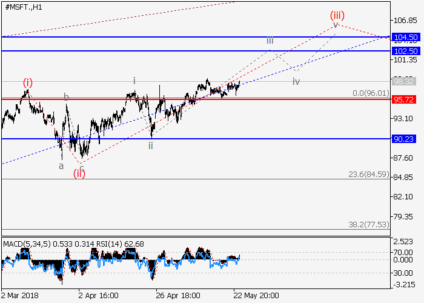
Task: Select the 104.50 blue price level tag
Action: (x=404, y=37)
